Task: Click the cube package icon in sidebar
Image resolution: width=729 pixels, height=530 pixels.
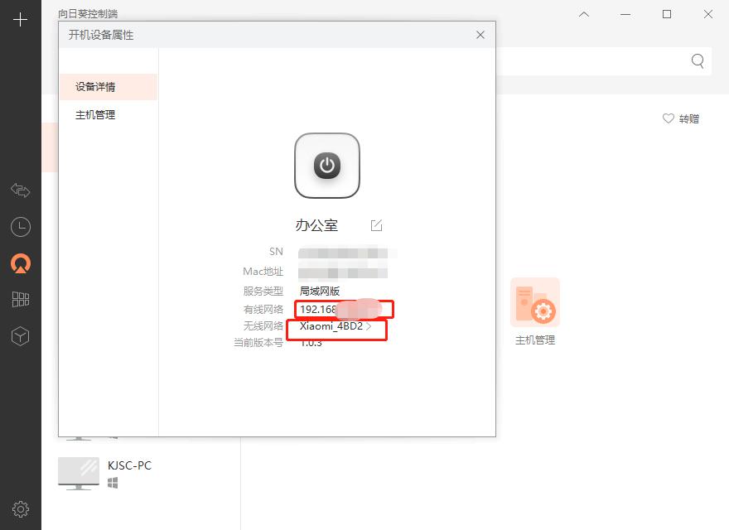Action: coord(20,336)
